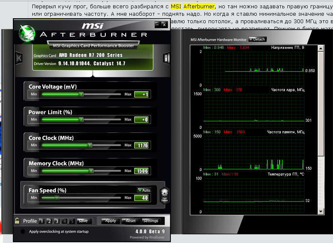Click the Core Voltage (mV) label
Screen dimensions: 333x243
point(53,87)
